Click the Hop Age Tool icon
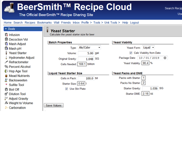Screen dimensions: 182x163 pyautogui.click(x=6, y=71)
